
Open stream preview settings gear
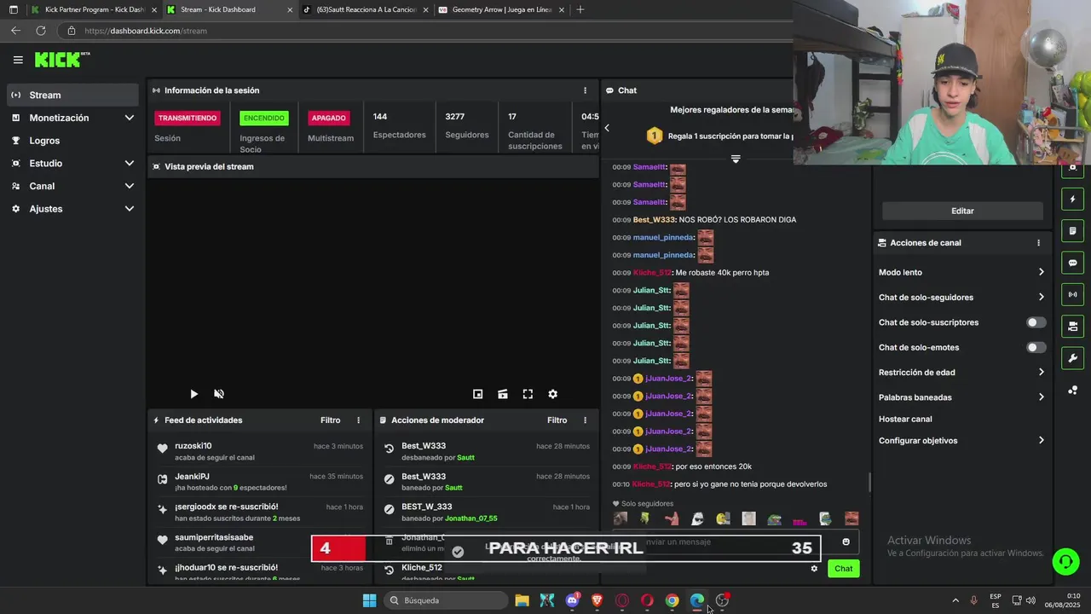click(552, 394)
